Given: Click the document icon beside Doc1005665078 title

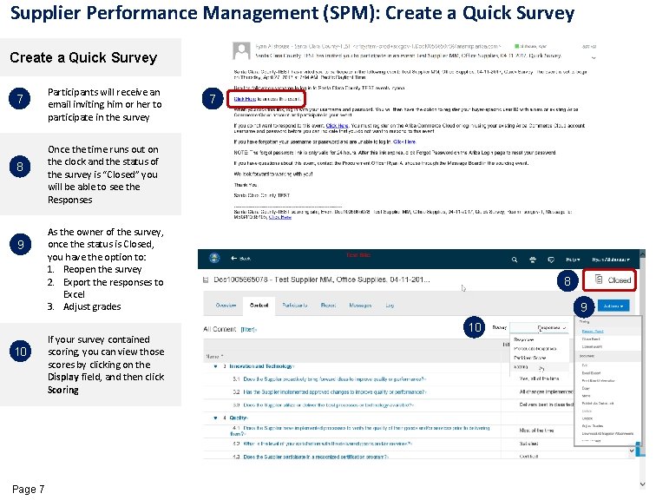Looking at the screenshot, I should [206, 280].
